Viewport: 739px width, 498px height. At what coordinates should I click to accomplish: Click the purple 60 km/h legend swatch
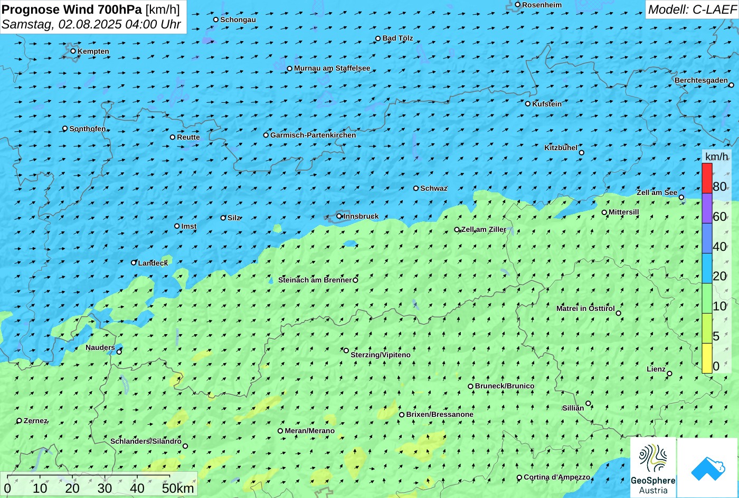click(x=707, y=208)
